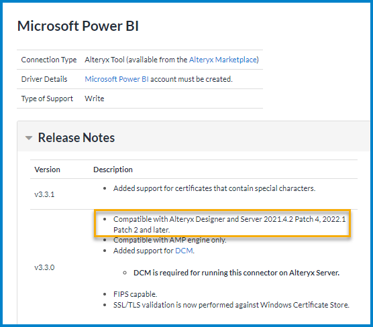373x327 pixels.
Task: Click the FIPS capable bullet
Action: (135, 294)
